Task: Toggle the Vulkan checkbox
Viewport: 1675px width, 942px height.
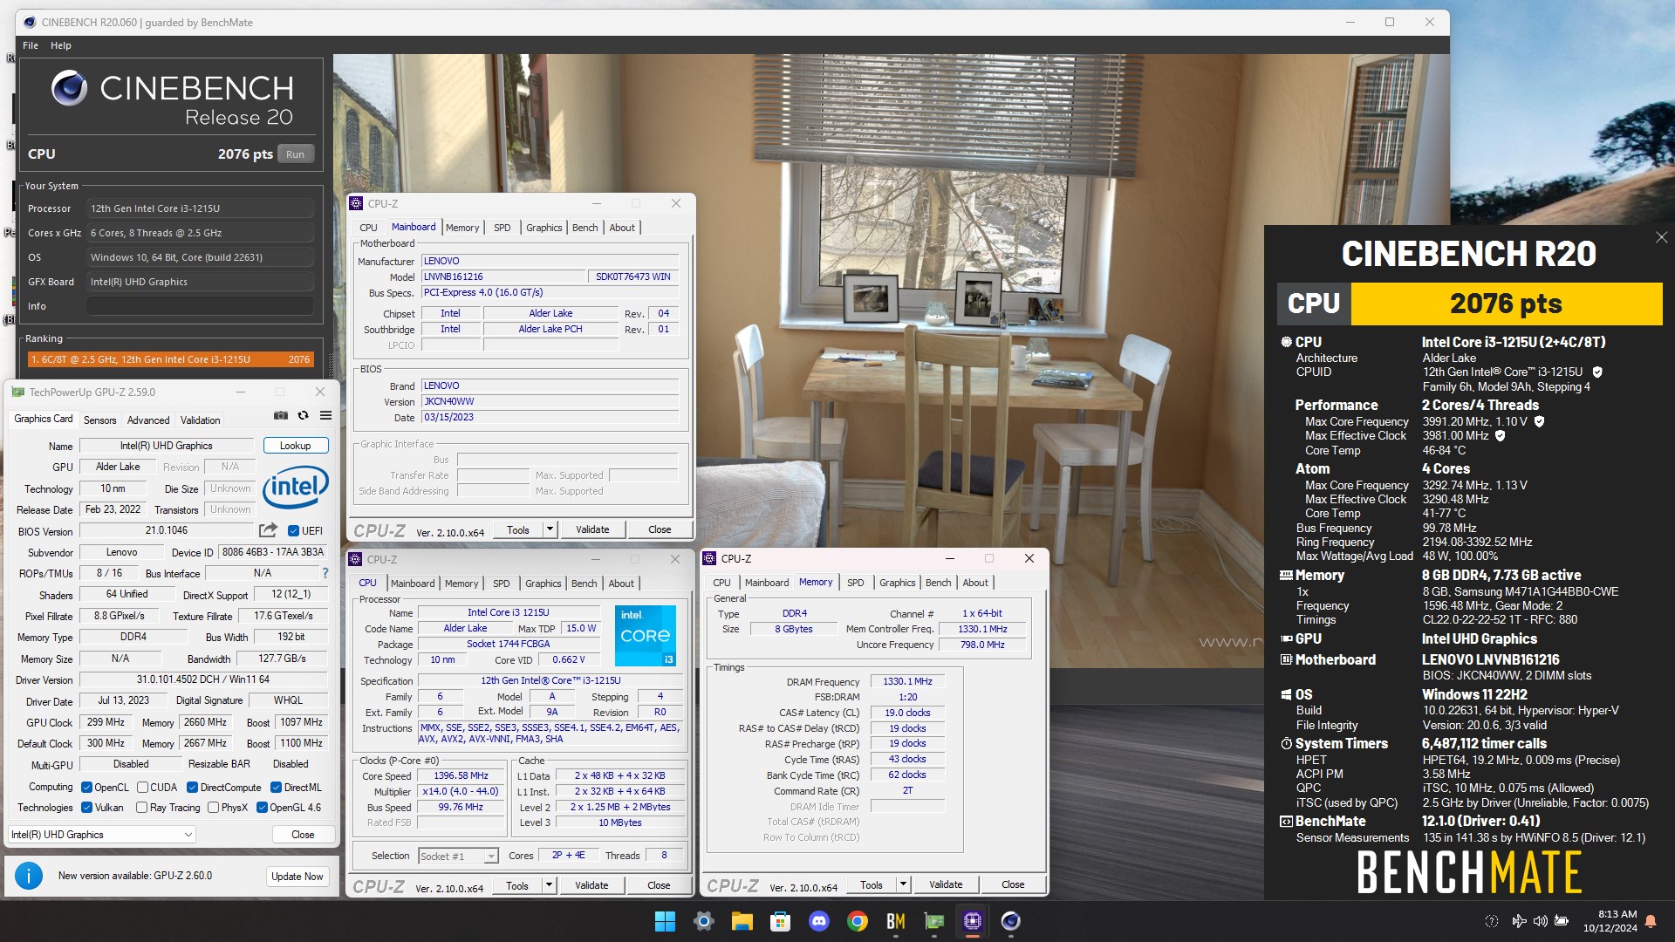Action: [86, 808]
